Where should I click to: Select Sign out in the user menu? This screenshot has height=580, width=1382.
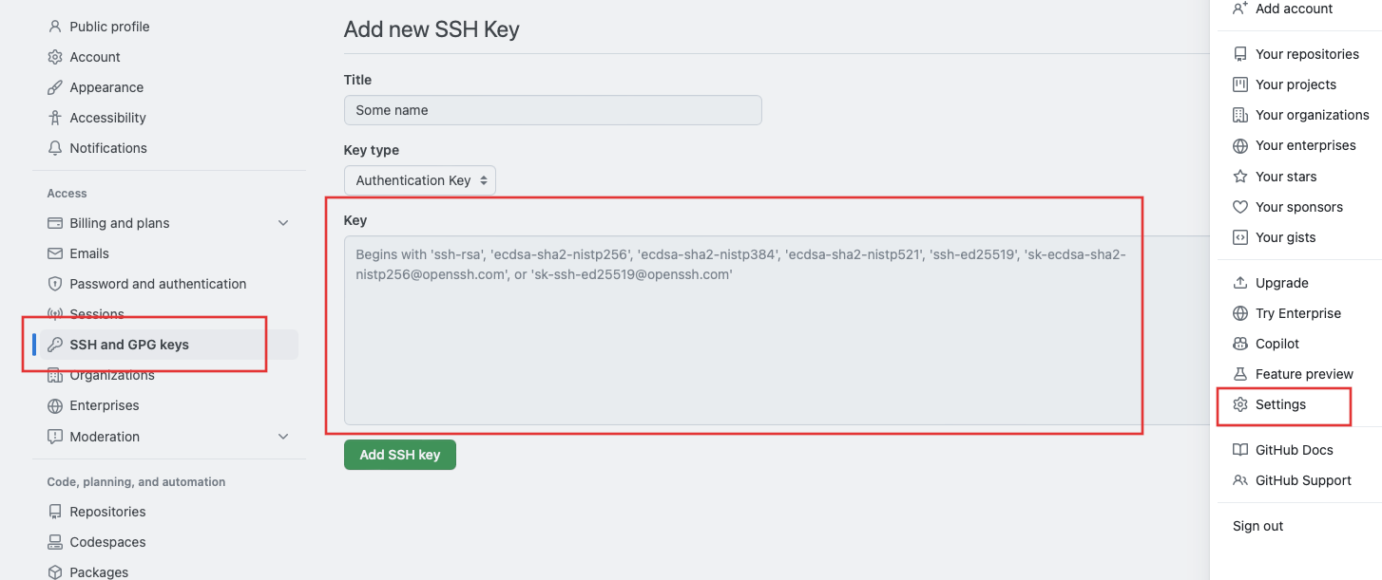(1257, 526)
